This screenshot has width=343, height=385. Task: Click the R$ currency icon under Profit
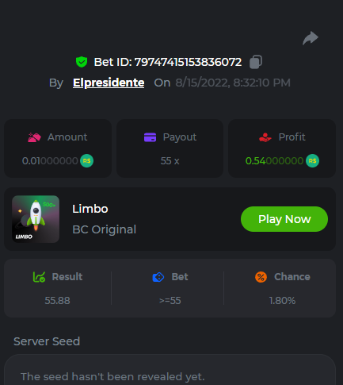pos(312,160)
